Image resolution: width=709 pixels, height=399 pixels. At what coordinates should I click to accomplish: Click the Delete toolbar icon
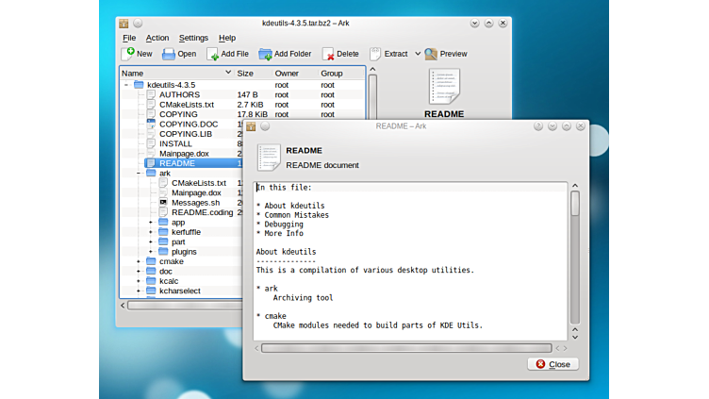(328, 54)
